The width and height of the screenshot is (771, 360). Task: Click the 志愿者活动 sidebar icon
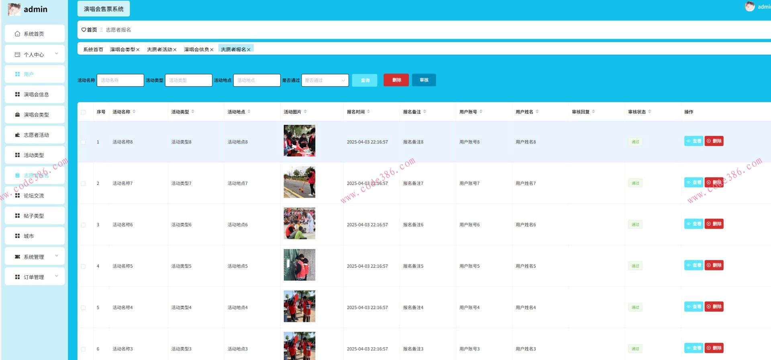coord(17,135)
